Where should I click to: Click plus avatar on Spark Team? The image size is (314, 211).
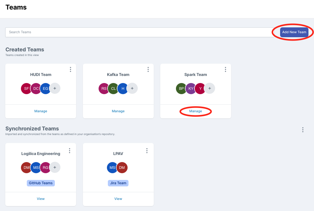(x=210, y=89)
